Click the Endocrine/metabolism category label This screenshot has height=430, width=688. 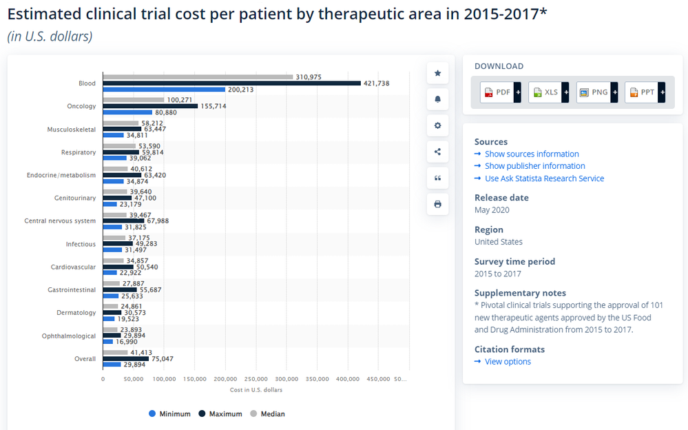(x=61, y=175)
